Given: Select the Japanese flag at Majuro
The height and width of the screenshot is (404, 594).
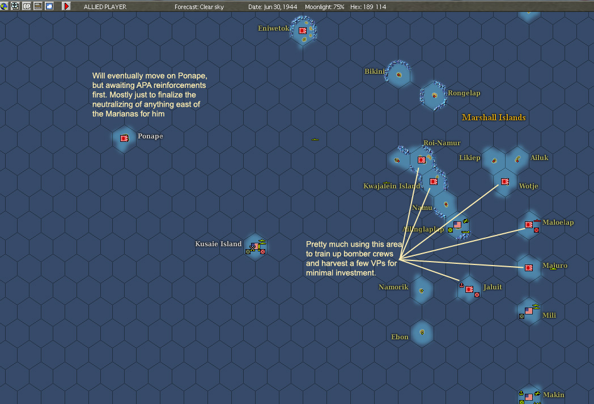Looking at the screenshot, I should 529,268.
